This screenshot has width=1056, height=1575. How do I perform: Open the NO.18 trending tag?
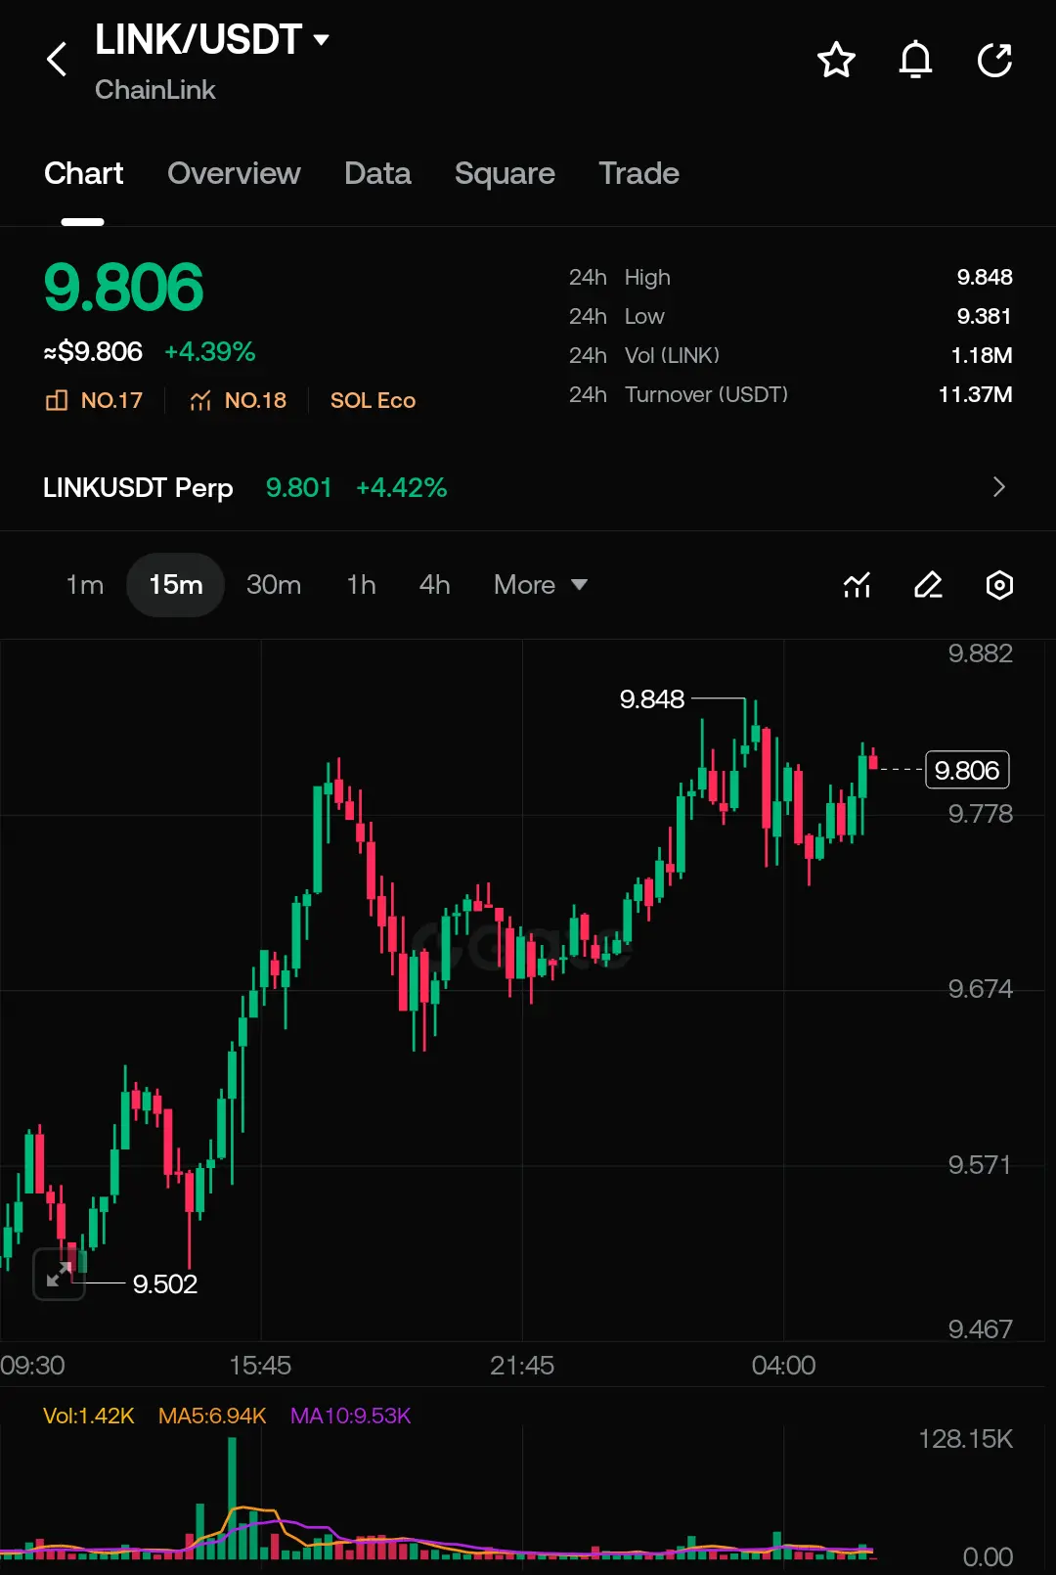pyautogui.click(x=239, y=400)
